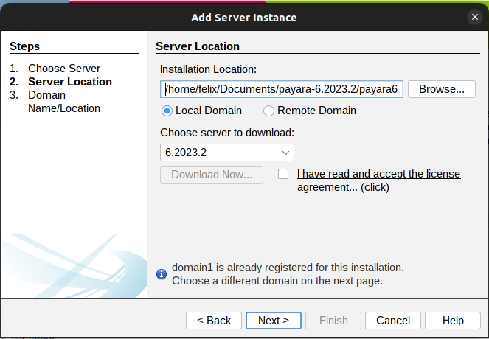The image size is (489, 339).
Task: Click the Finish button
Action: click(x=333, y=321)
